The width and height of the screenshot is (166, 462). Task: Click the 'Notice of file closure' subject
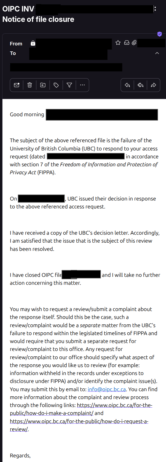coord(38,19)
